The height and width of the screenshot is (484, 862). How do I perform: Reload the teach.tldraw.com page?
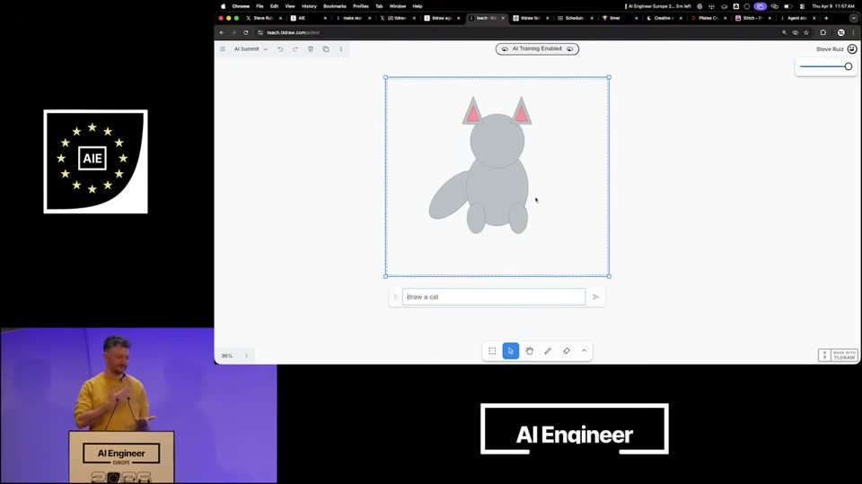[246, 32]
